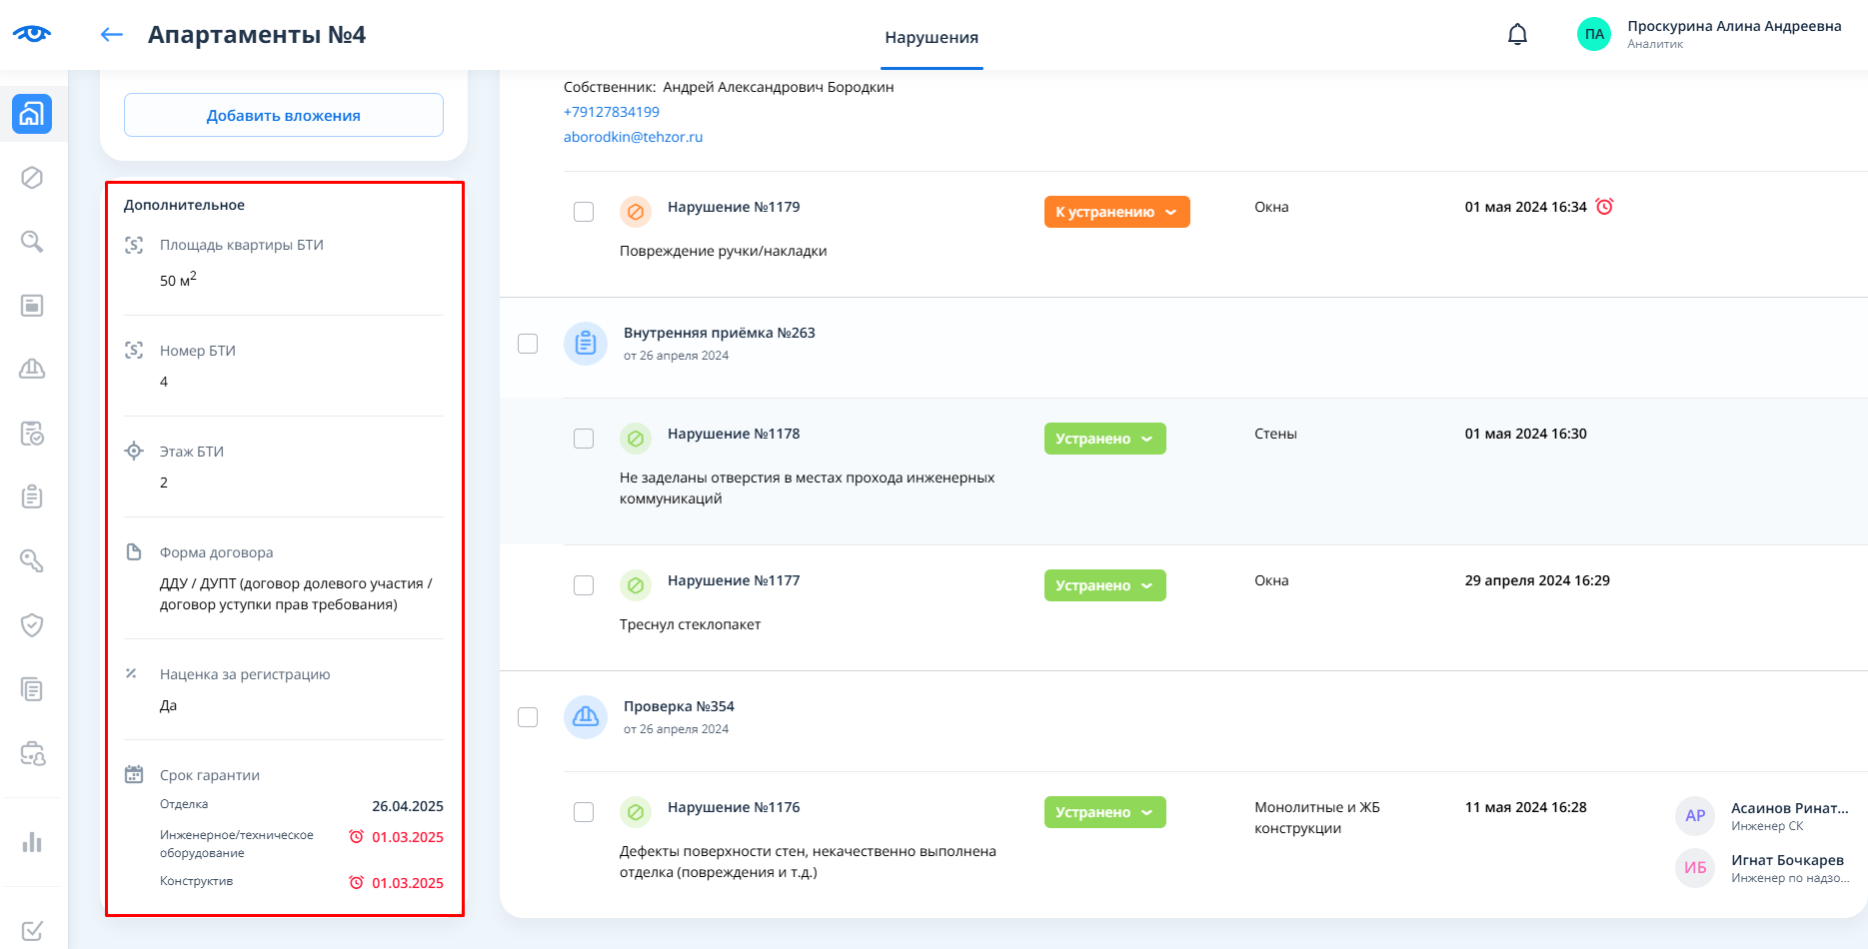This screenshot has height=949, width=1868.
Task: Open the violations crossed-circle sidebar icon
Action: click(32, 178)
